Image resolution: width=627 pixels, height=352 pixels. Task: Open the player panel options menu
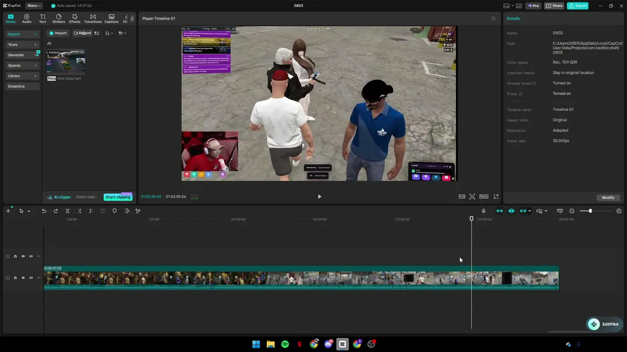493,19
